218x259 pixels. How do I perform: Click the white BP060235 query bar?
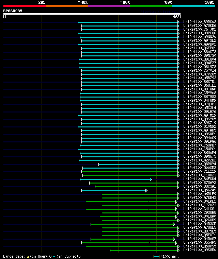[92, 14]
